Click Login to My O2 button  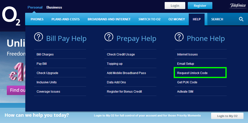(227, 116)
